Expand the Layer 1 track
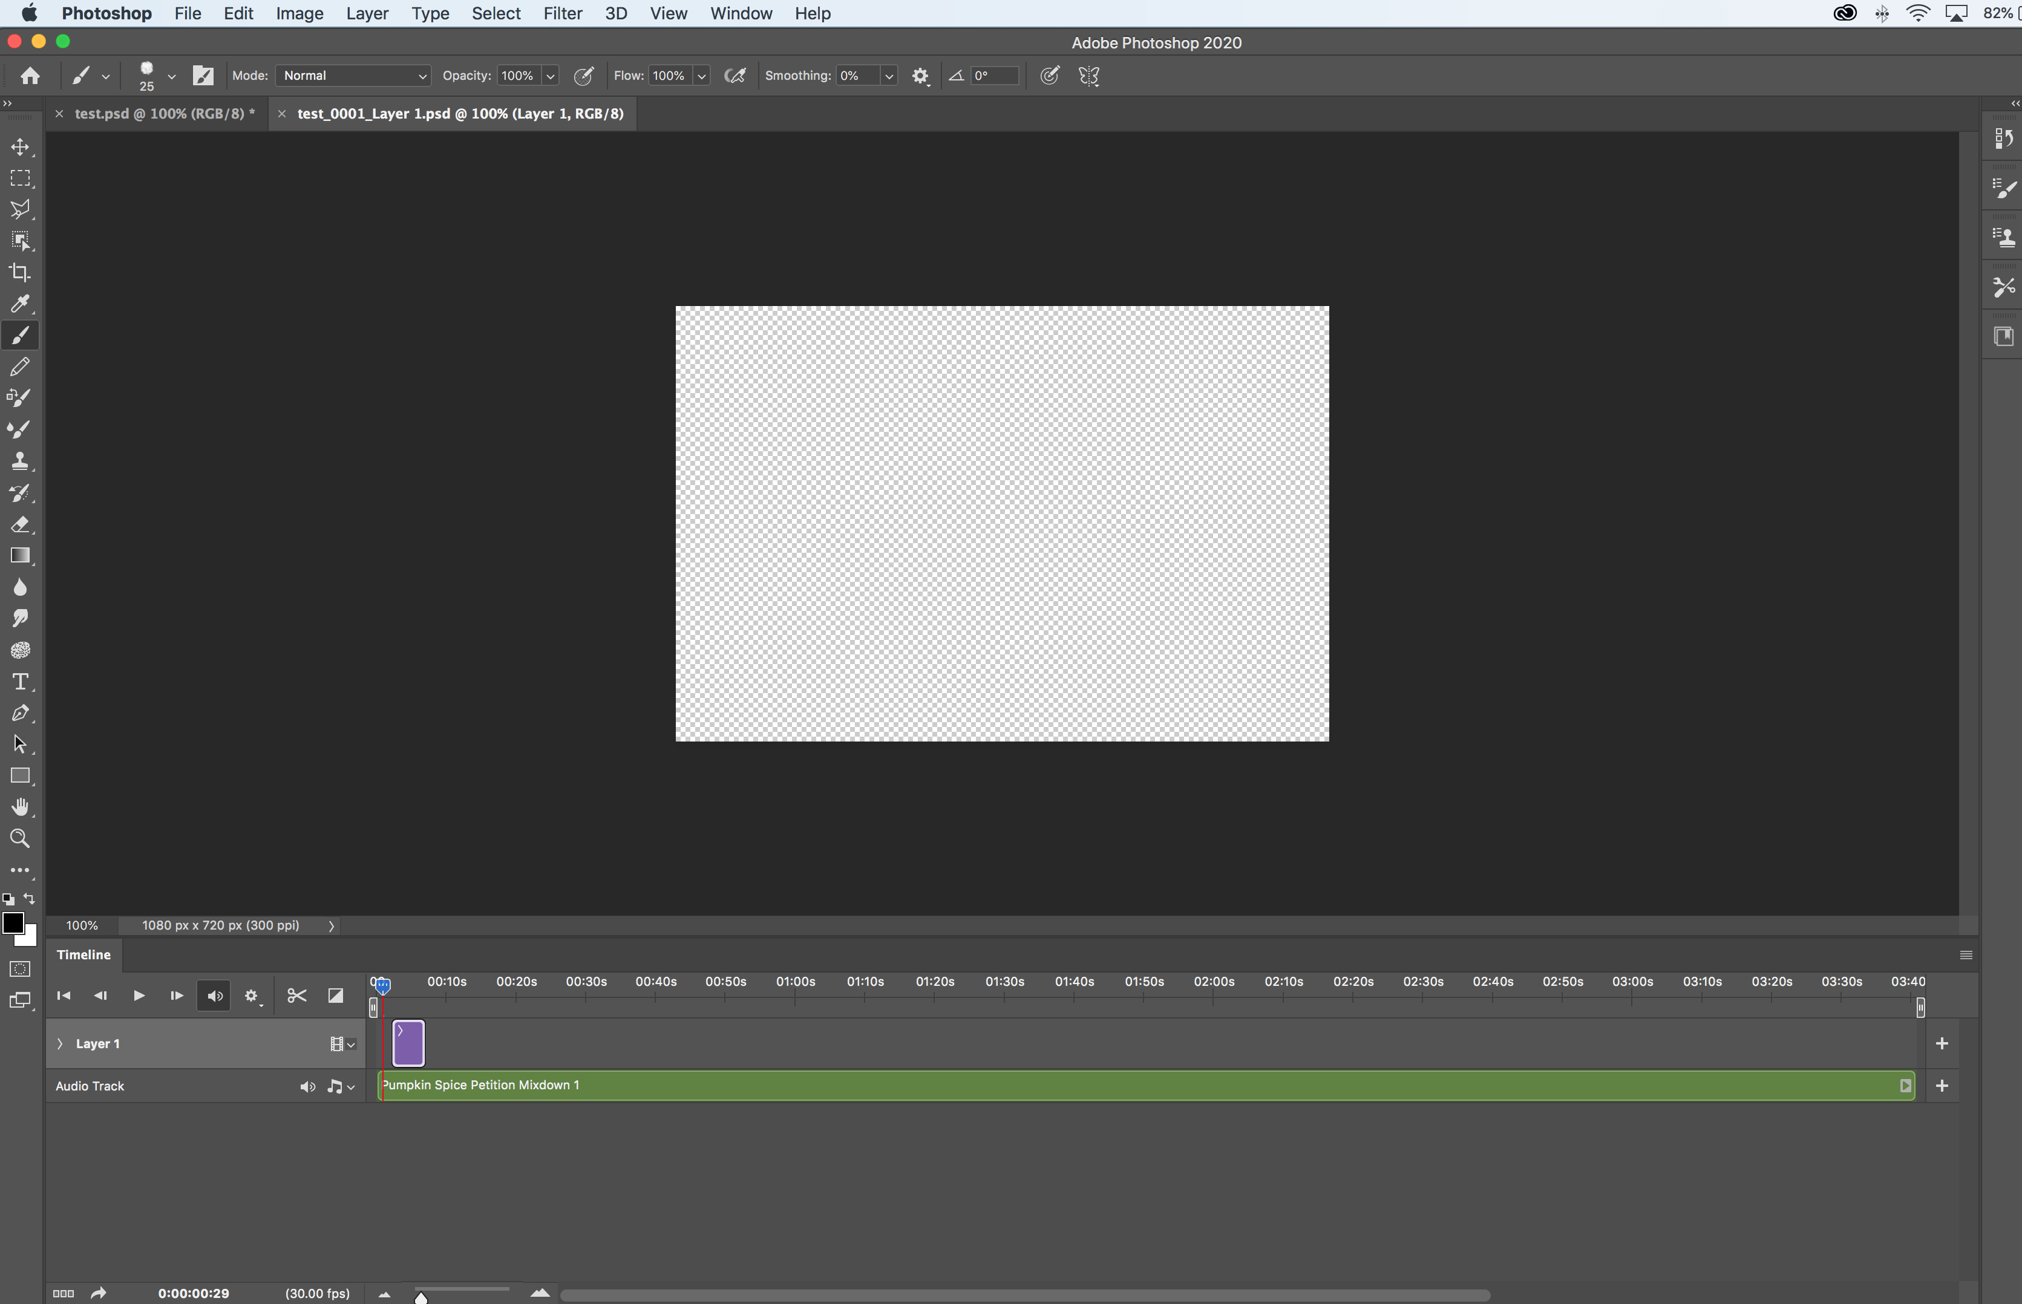2022x1304 pixels. [x=59, y=1043]
